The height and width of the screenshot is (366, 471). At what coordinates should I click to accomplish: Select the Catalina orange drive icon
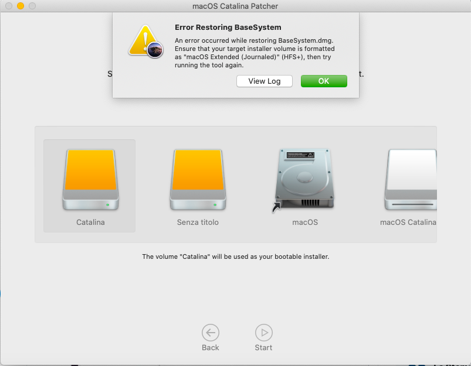click(x=91, y=179)
